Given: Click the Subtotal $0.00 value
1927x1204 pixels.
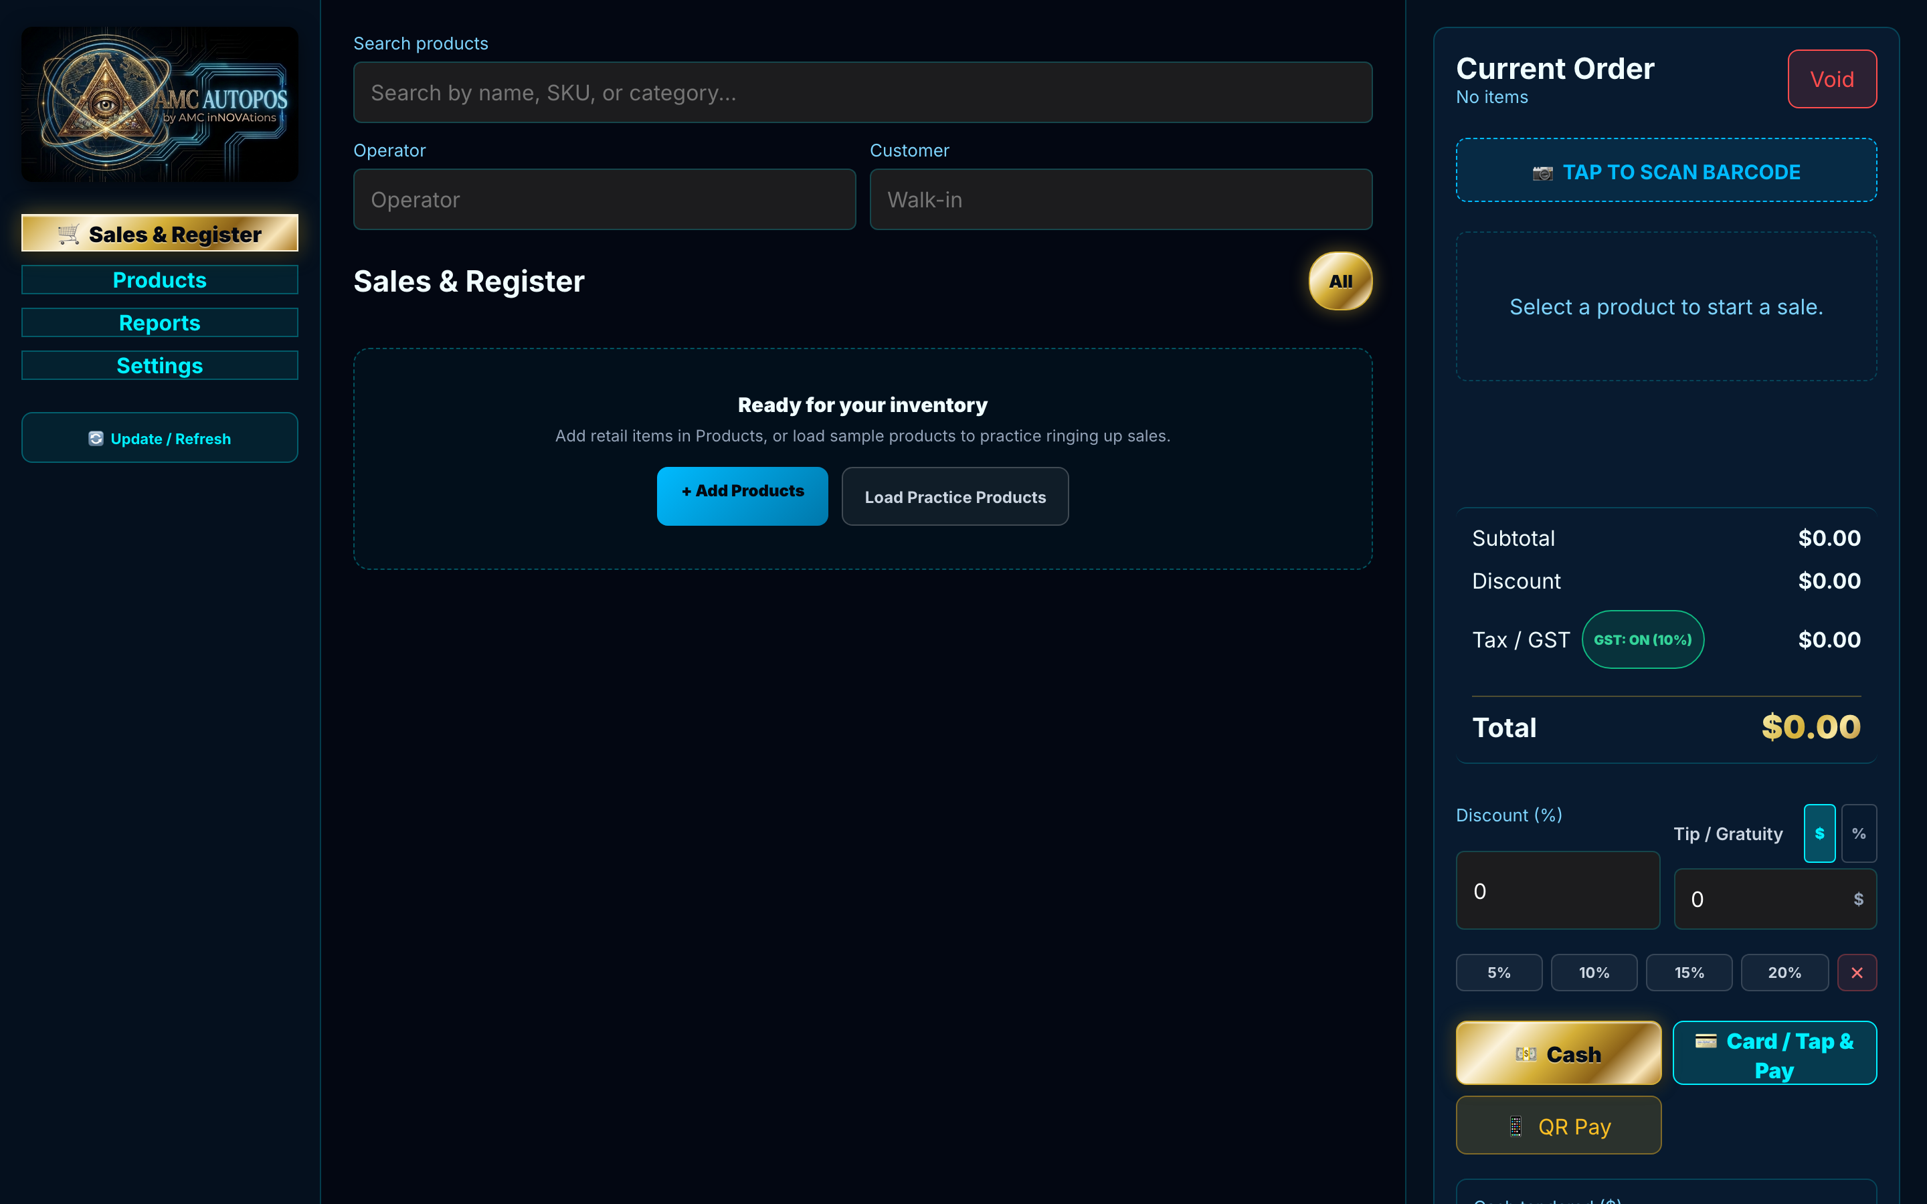Looking at the screenshot, I should (1829, 538).
